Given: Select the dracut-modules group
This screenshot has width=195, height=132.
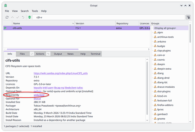Looking at the screenshot, I should (166, 87).
